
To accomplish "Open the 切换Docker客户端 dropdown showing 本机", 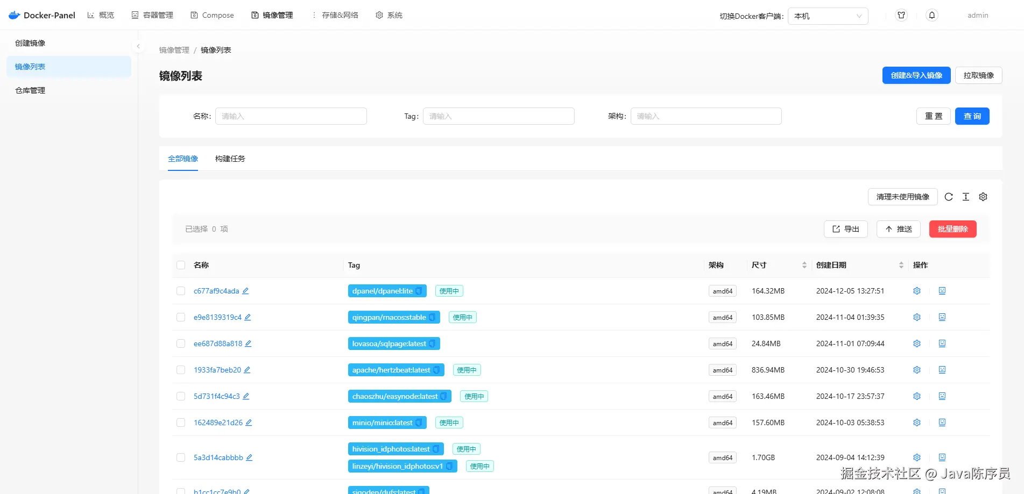I will (828, 16).
